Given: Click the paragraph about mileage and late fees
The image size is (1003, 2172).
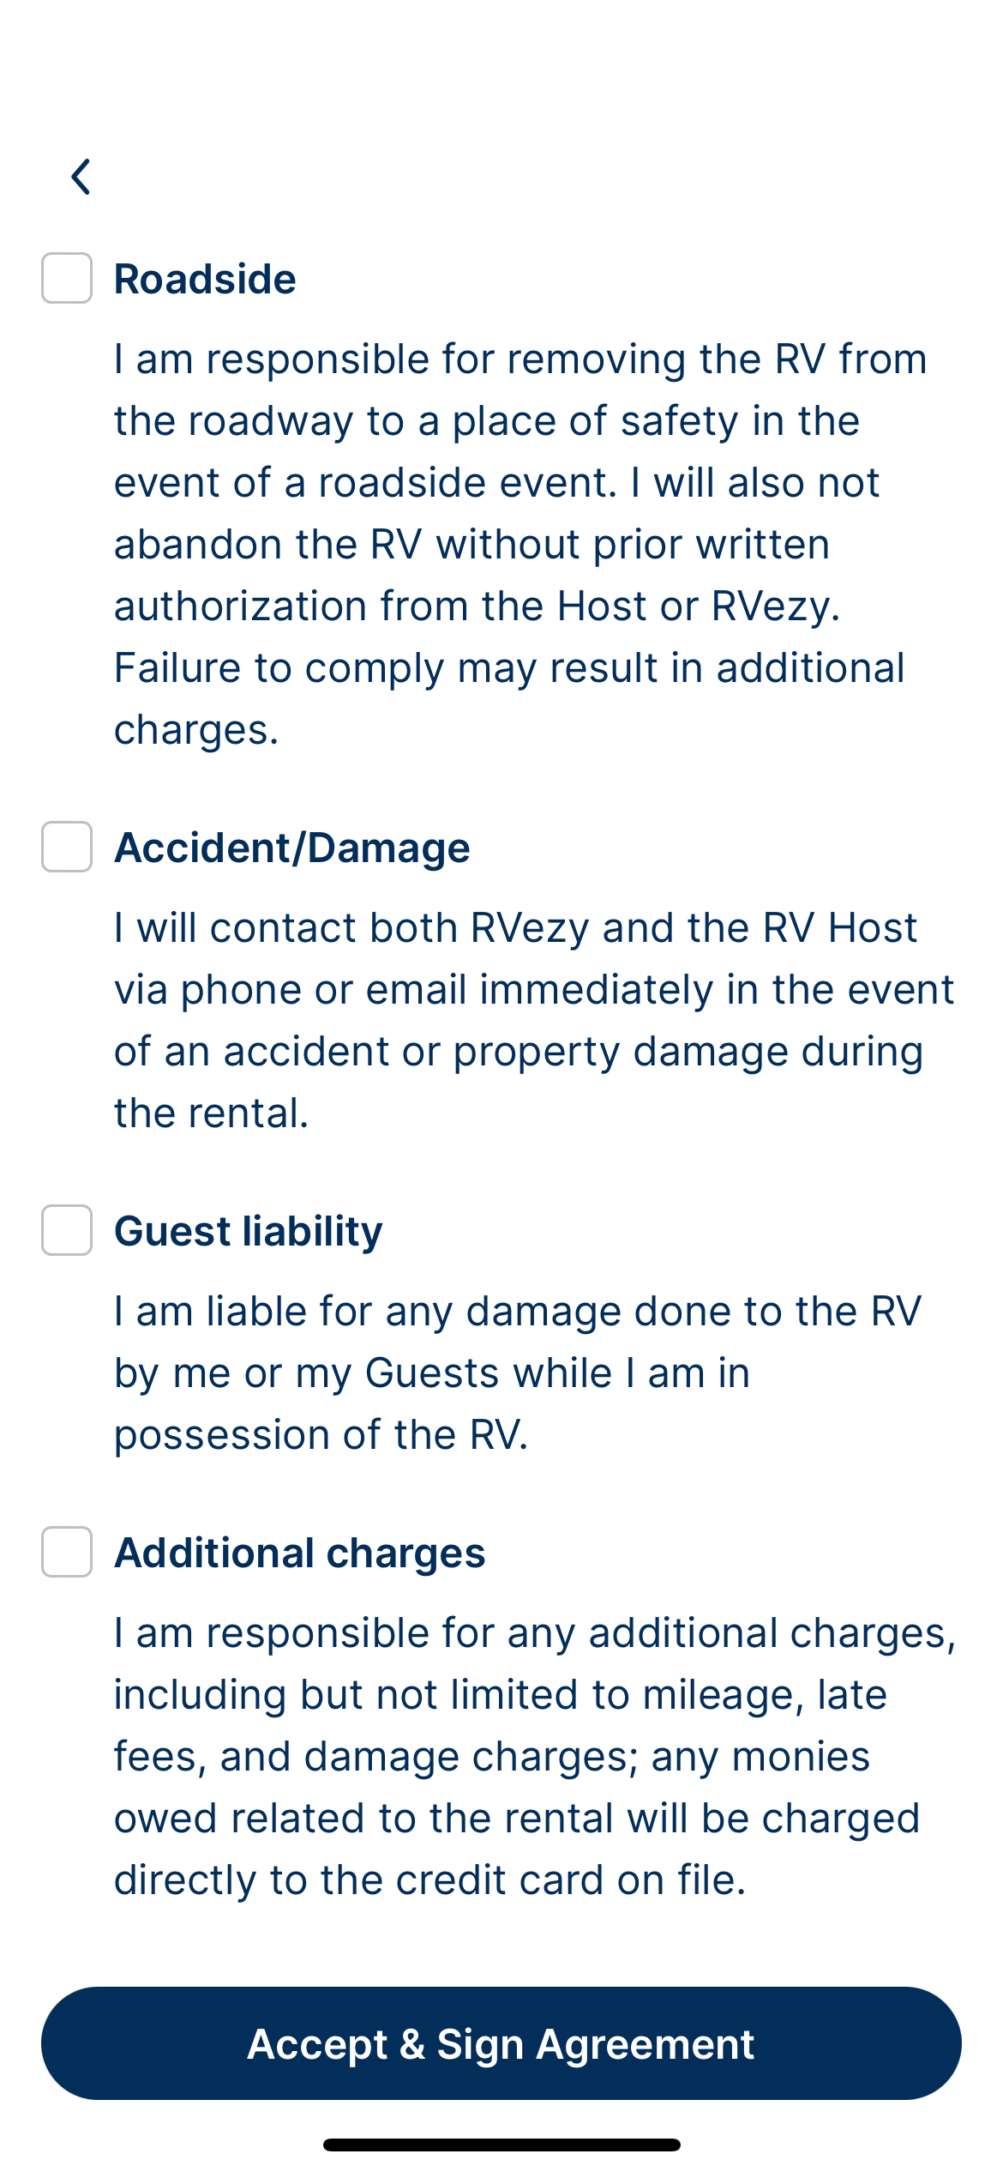Looking at the screenshot, I should (x=533, y=1756).
